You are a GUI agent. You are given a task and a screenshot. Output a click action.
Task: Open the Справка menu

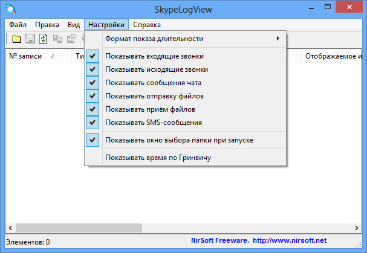pos(147,25)
